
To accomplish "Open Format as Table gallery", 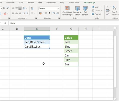I will (x=77, y=11).
